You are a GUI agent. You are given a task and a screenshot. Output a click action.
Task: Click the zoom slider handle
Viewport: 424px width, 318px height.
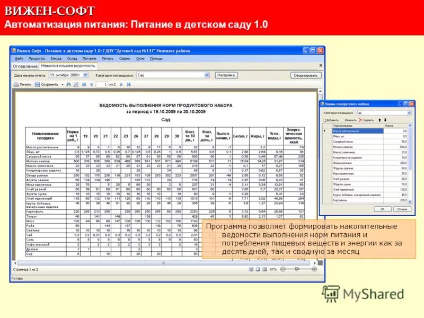point(297,269)
